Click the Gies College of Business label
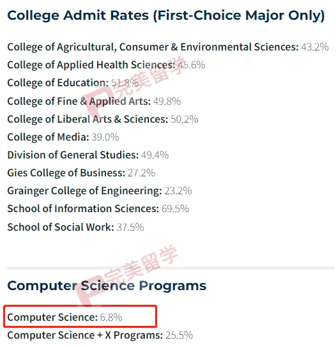Image resolution: width=336 pixels, height=347 pixels. [x=66, y=173]
